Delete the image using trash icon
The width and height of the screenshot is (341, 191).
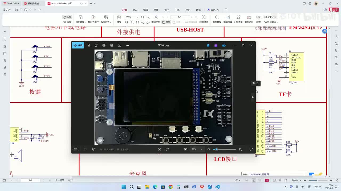click(x=96, y=45)
